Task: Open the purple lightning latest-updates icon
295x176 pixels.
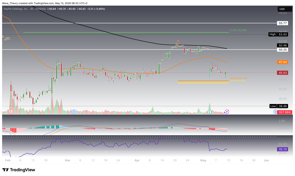Action: point(226,112)
